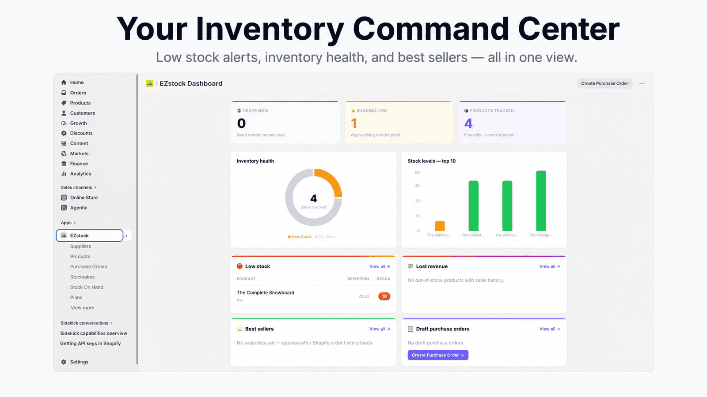Click the orange segment of the donut chart
Screen dimensions: 707x397
pyautogui.click(x=331, y=179)
